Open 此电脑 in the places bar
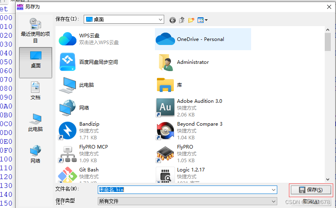 pyautogui.click(x=35, y=122)
